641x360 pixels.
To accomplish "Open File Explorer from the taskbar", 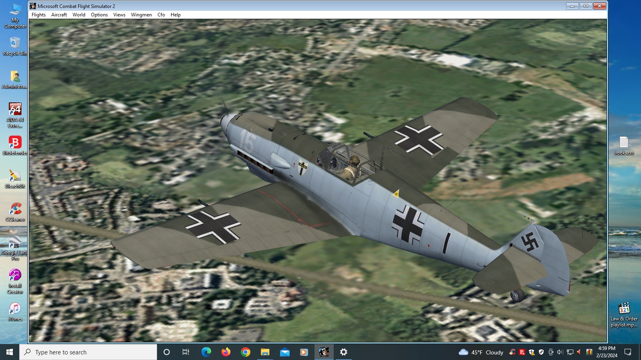I will [265, 352].
